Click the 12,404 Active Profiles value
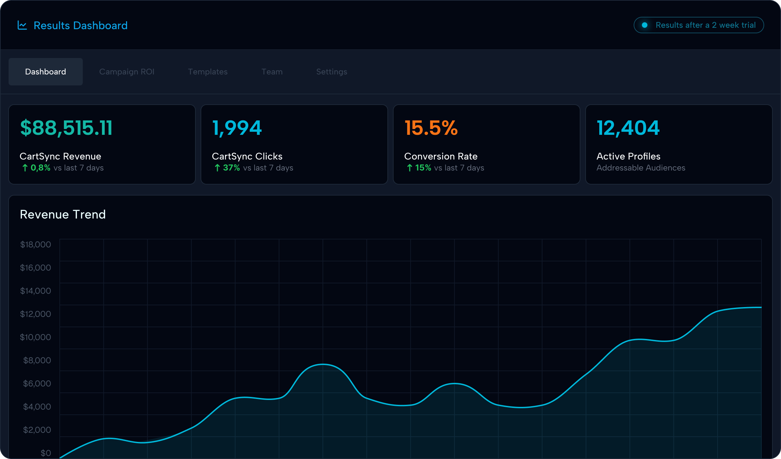The width and height of the screenshot is (781, 459). (x=628, y=128)
